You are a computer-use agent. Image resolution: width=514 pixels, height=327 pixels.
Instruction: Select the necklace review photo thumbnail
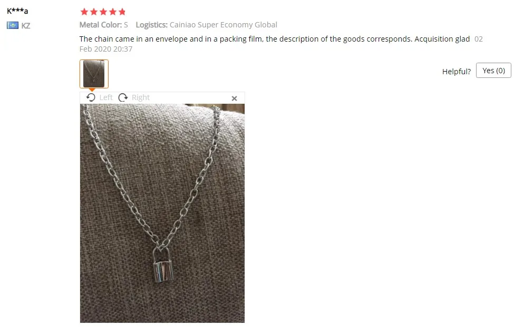point(94,74)
